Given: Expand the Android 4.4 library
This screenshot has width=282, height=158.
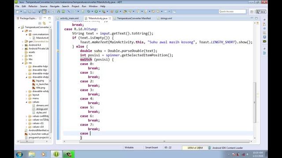Looking at the screenshot, I should [x=22, y=45].
